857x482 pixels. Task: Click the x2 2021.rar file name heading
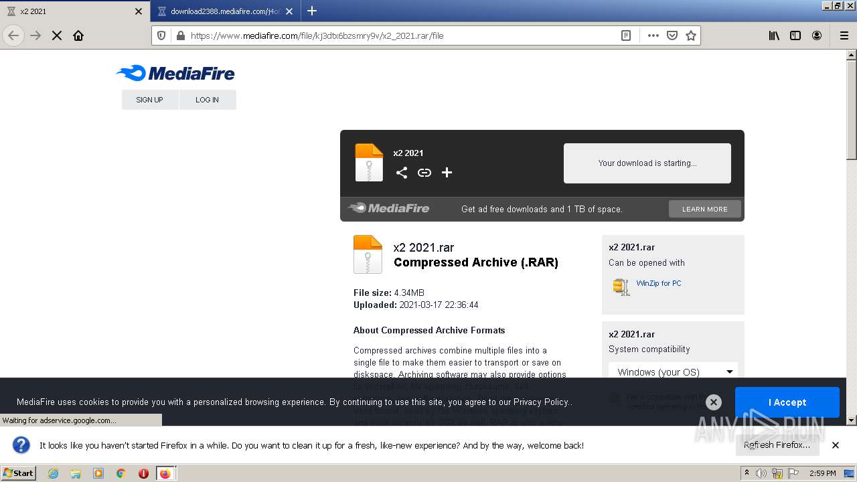pos(424,248)
